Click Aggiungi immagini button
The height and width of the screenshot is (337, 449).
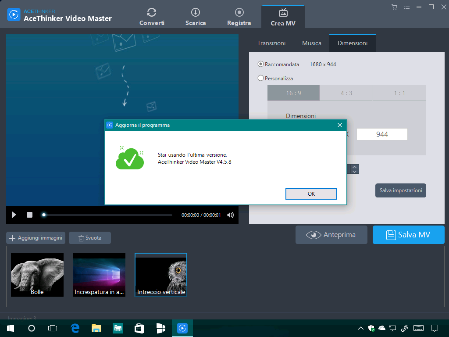36,238
